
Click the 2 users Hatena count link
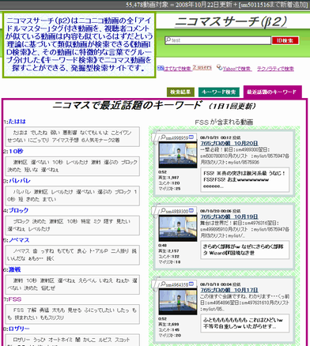[x=202, y=67]
